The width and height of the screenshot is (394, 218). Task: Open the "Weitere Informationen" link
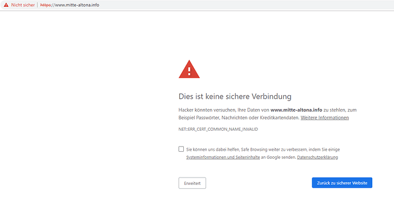click(325, 118)
